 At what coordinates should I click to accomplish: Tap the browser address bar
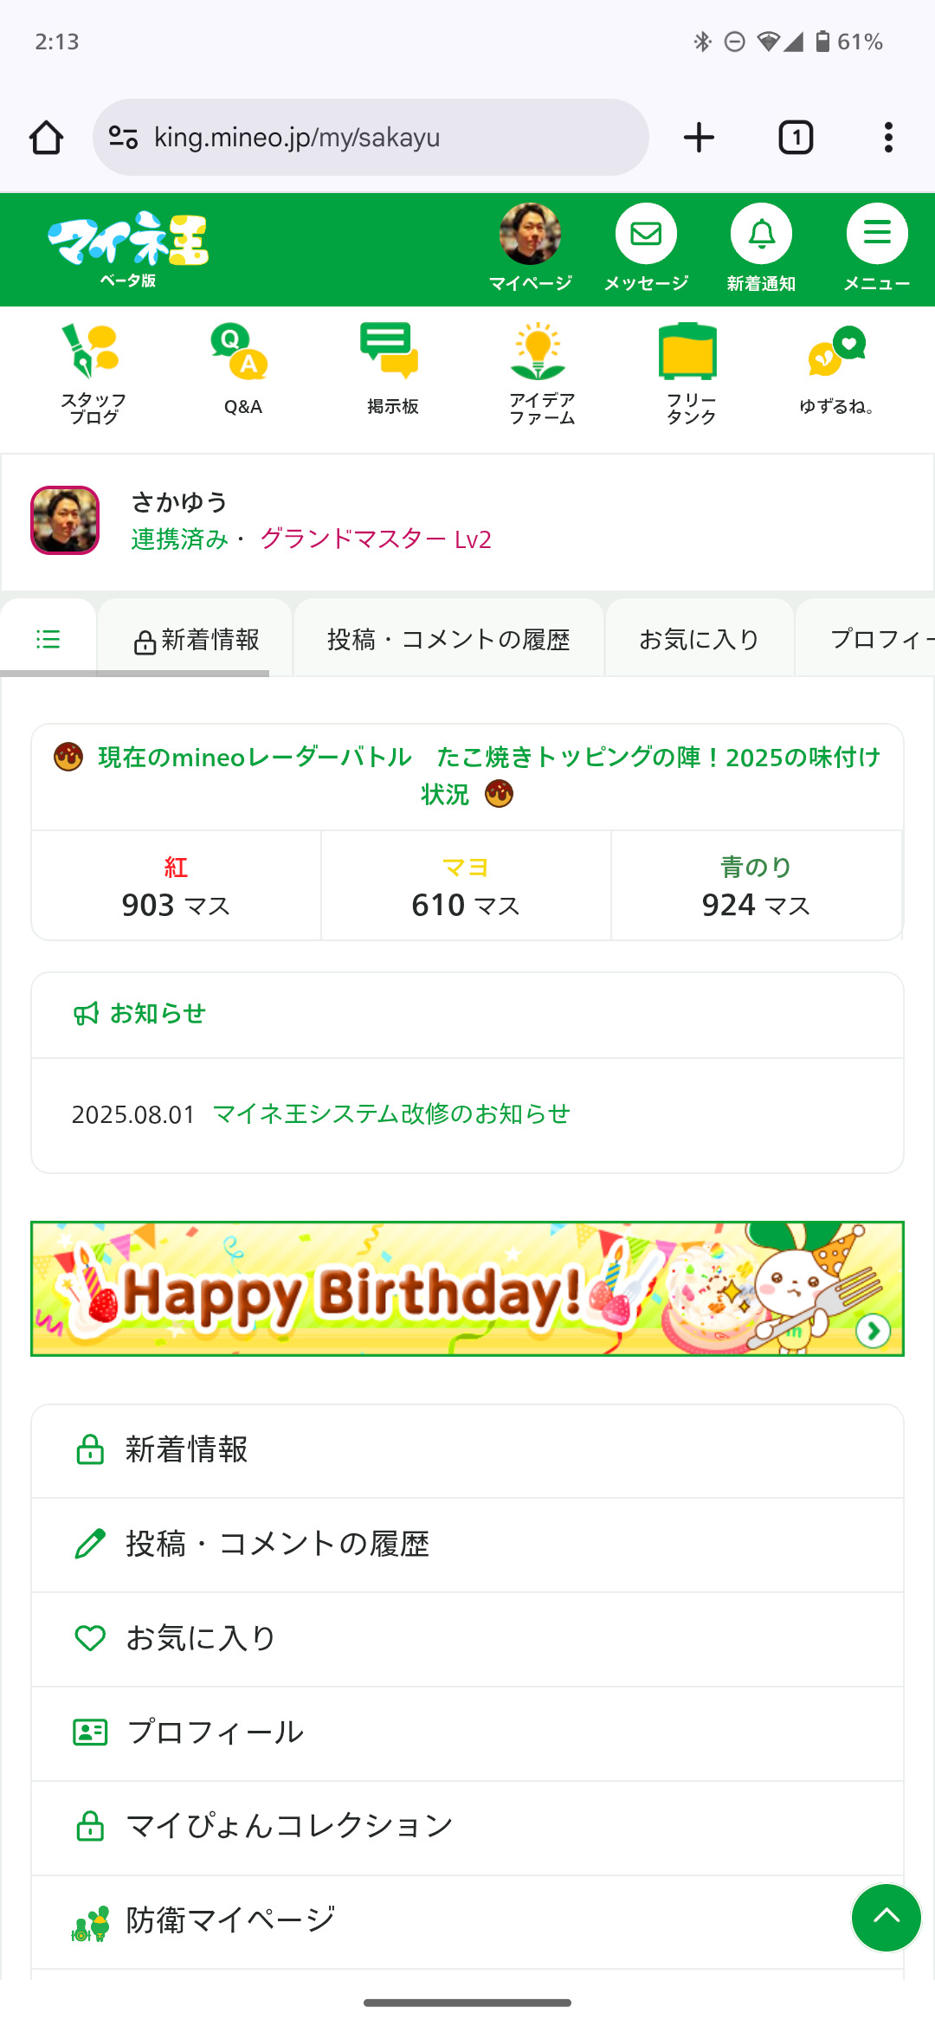pyautogui.click(x=371, y=138)
